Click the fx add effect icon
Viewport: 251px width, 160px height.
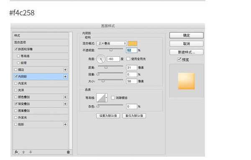(16, 152)
